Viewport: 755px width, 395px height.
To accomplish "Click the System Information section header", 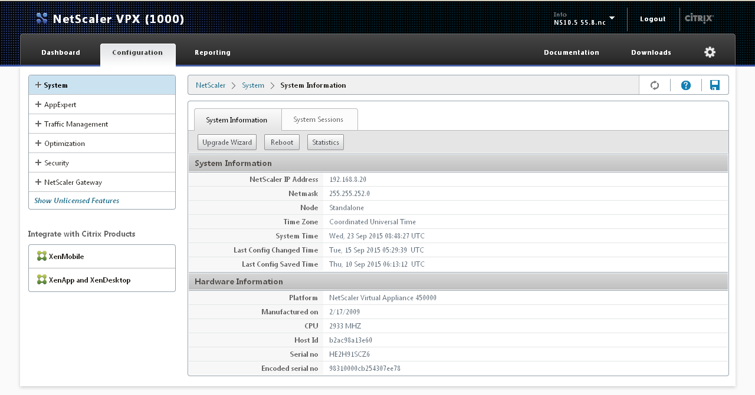I will click(458, 163).
